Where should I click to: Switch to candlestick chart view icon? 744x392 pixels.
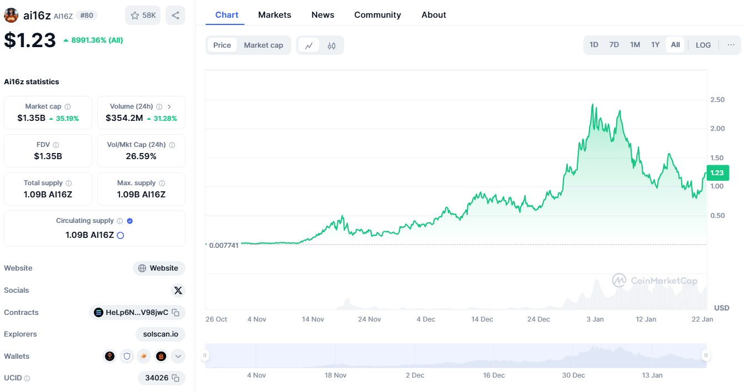(332, 45)
